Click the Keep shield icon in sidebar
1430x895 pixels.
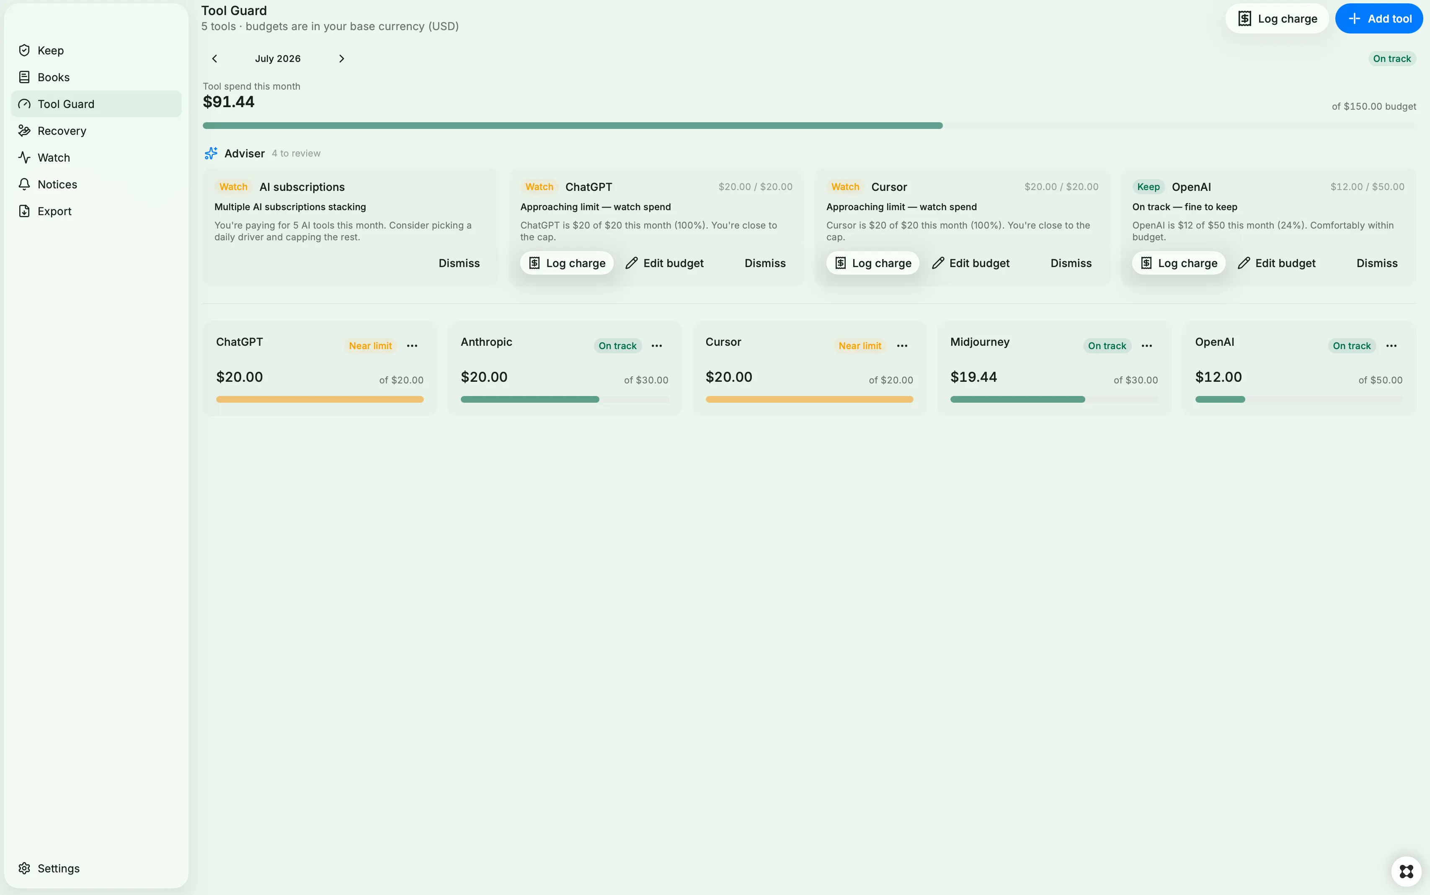pyautogui.click(x=24, y=50)
